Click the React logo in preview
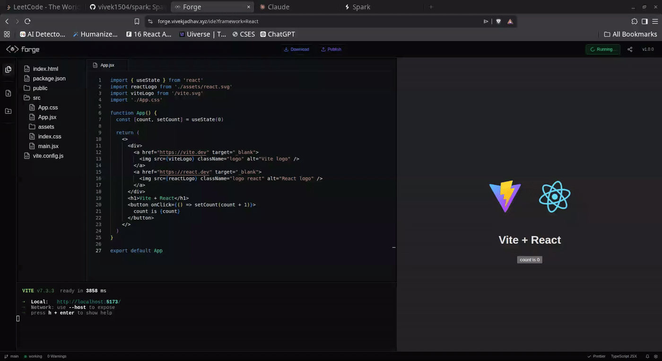662x361 pixels. [x=555, y=196]
